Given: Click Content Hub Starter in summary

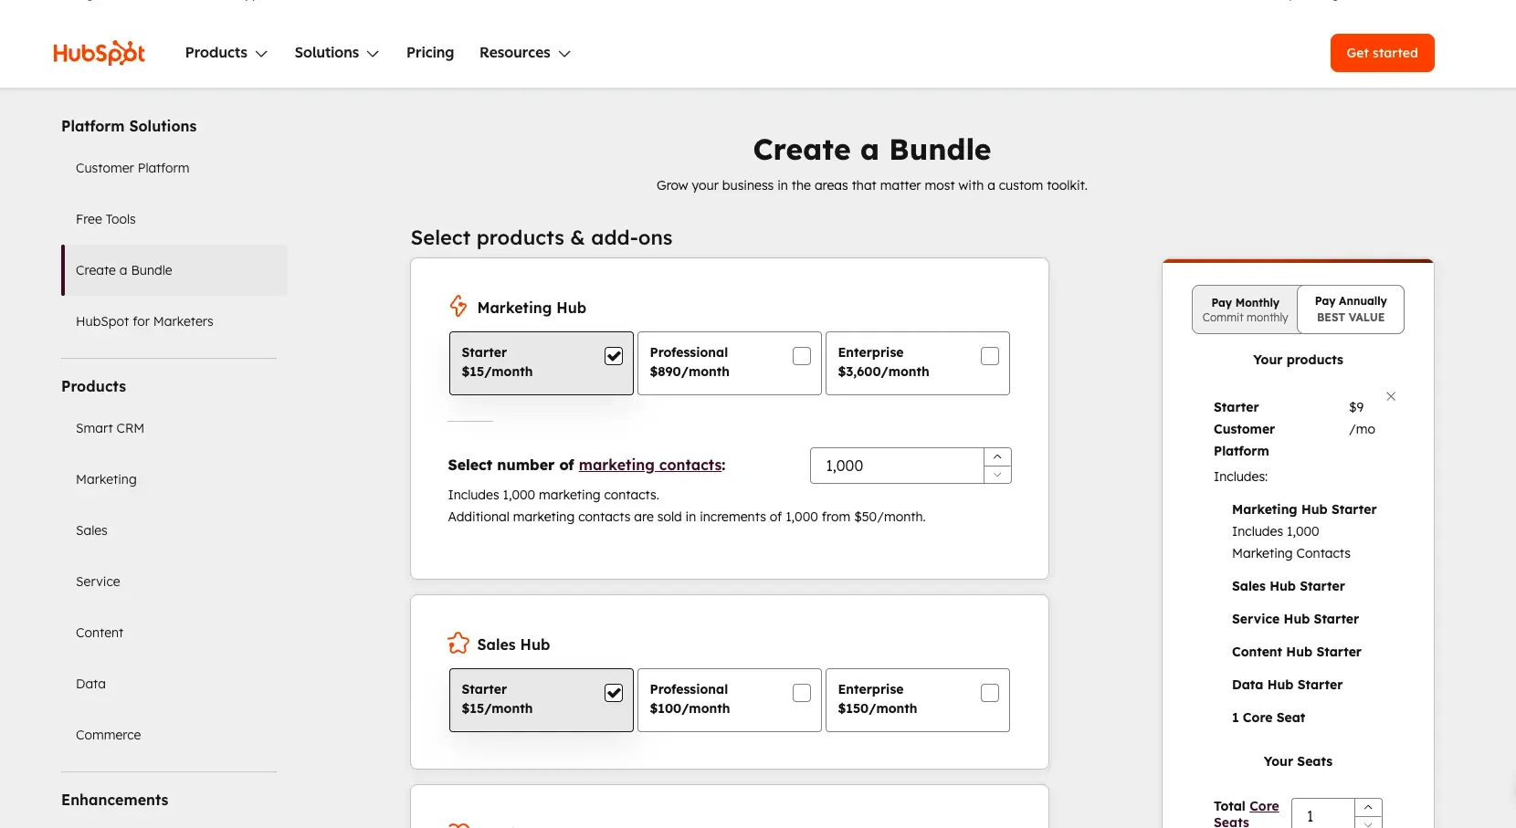Looking at the screenshot, I should (x=1297, y=652).
